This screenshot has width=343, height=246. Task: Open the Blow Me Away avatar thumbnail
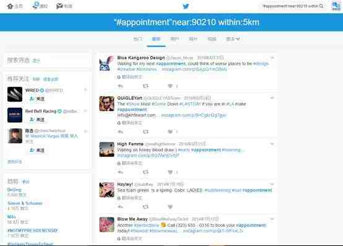point(106,224)
